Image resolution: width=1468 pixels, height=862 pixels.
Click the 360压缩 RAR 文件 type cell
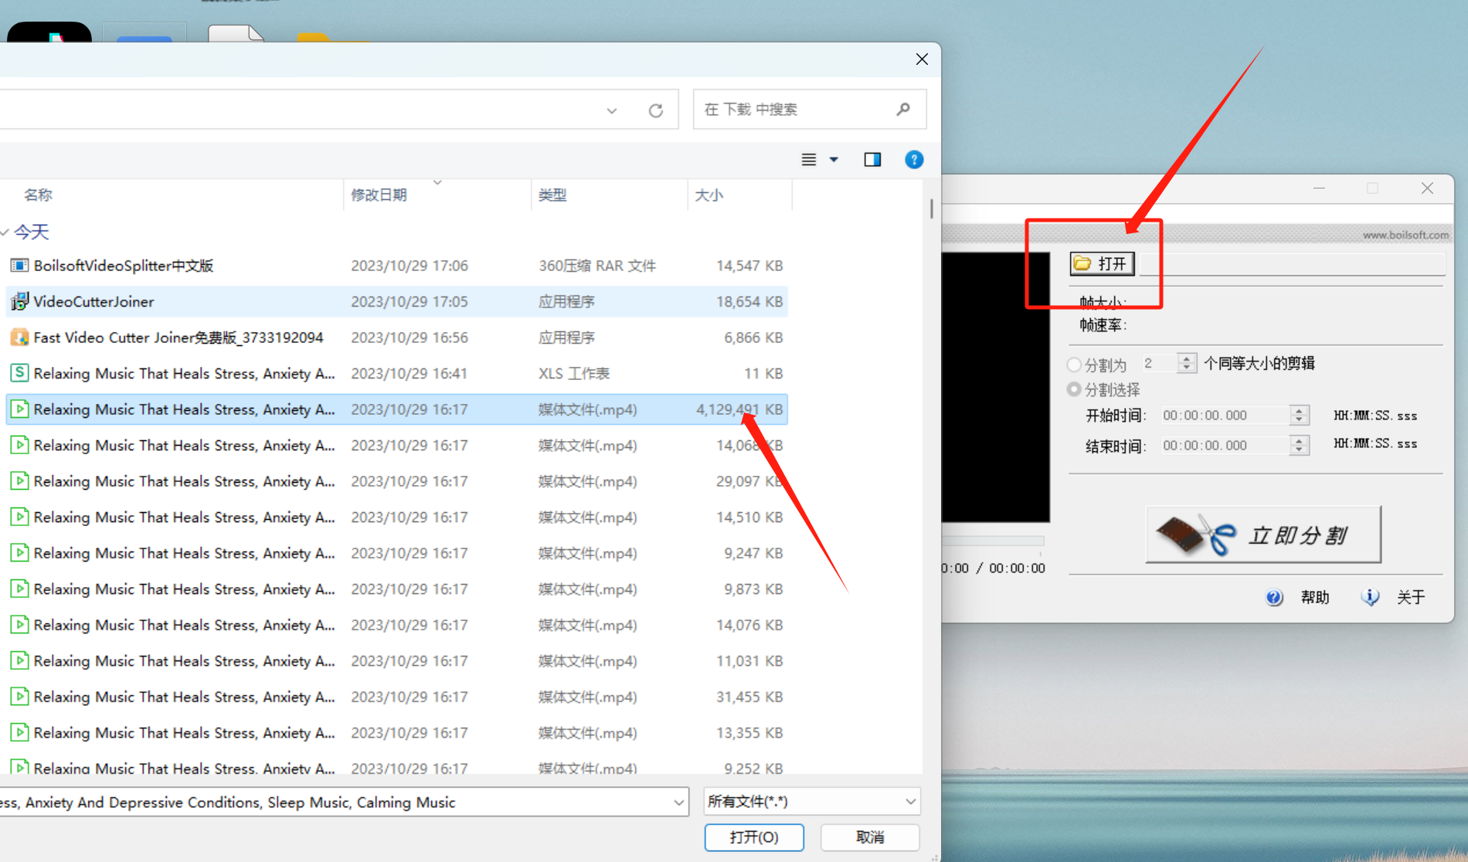[x=596, y=266]
